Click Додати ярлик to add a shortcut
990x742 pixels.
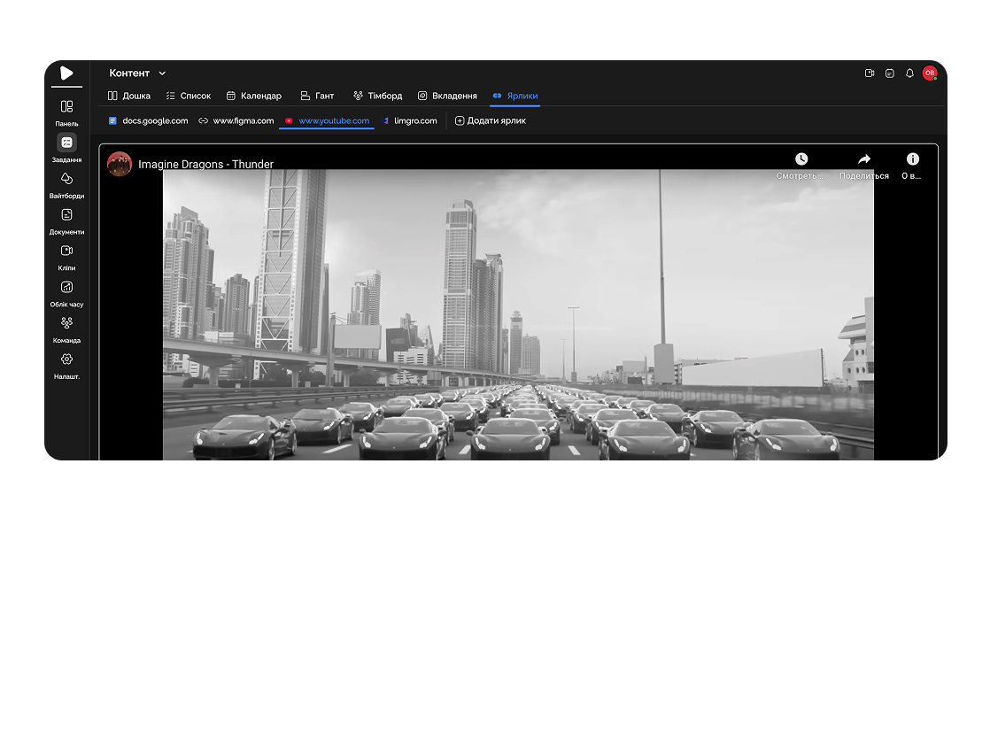[x=490, y=120]
